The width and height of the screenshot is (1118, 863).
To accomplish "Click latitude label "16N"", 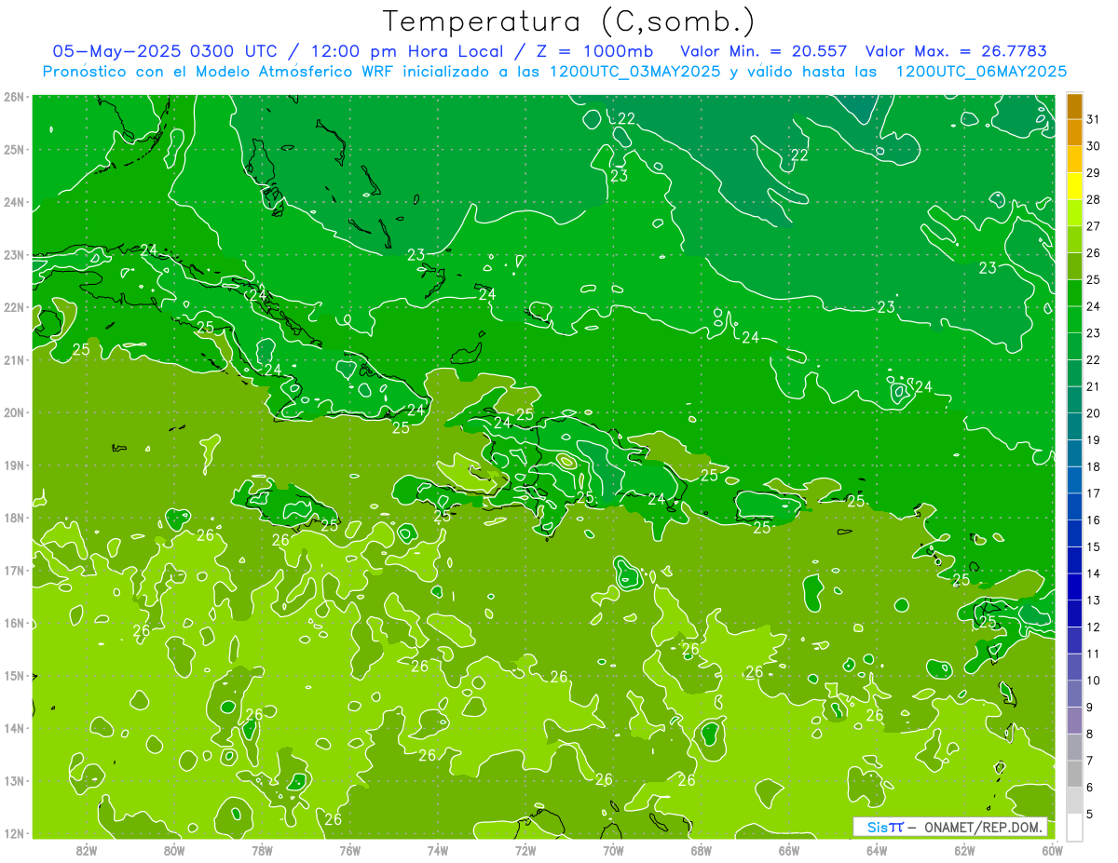I will click(14, 622).
